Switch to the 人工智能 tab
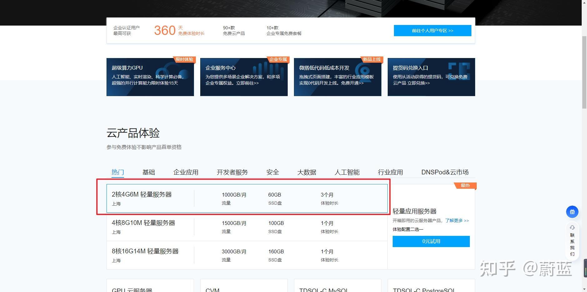 tap(347, 172)
